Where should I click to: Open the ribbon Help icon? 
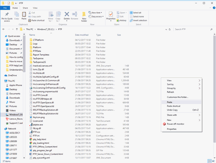click(214, 8)
